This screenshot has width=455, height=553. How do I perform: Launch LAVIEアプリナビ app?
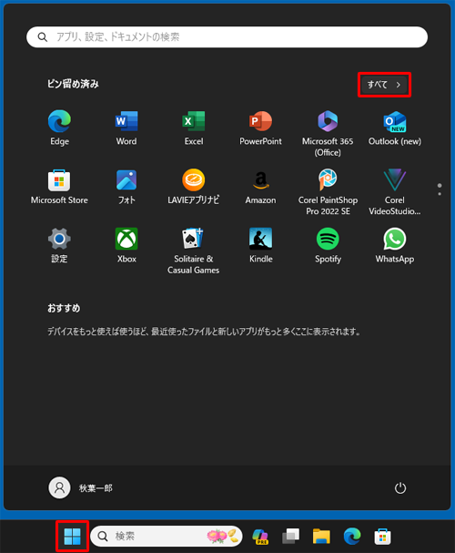point(193,187)
